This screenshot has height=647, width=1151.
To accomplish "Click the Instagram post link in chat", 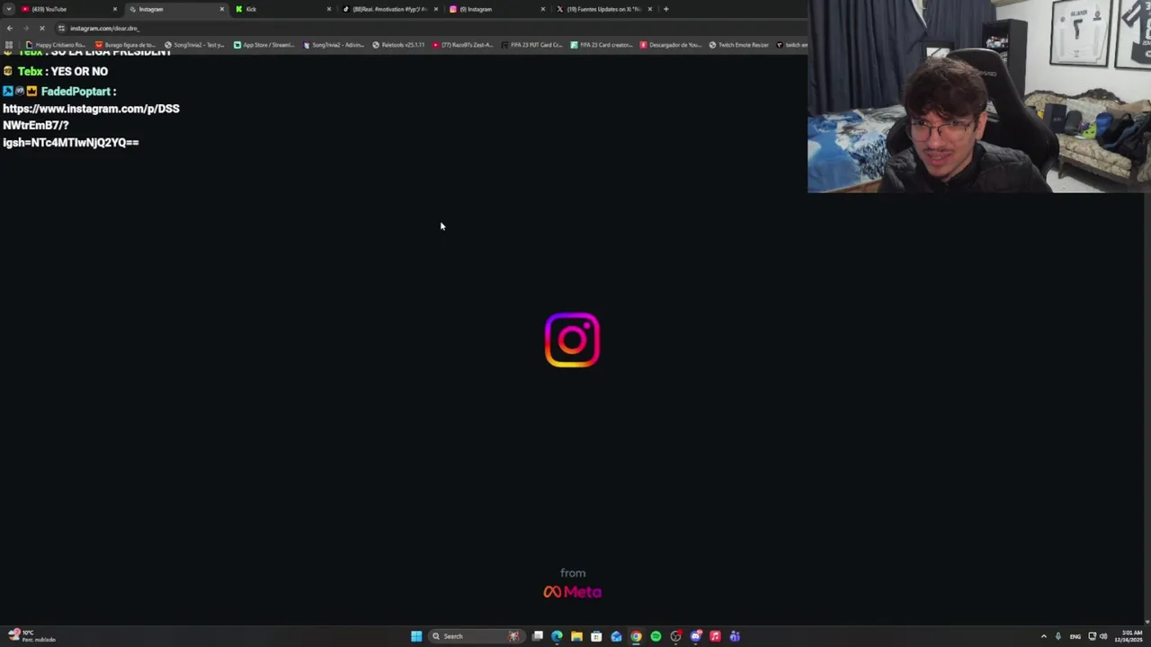I will [x=91, y=125].
